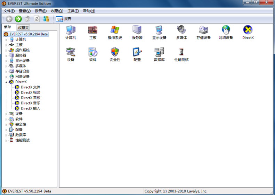Click the Copyright Lavalys, Inc. status text
The height and width of the screenshot is (195, 275).
tap(176, 191)
